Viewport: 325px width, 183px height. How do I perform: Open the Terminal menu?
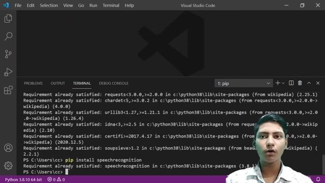pyautogui.click(x=111, y=6)
